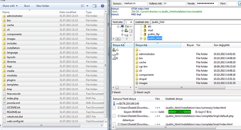Select remote administrator folder icon
Screen dimensions: 241x130
click(137, 54)
